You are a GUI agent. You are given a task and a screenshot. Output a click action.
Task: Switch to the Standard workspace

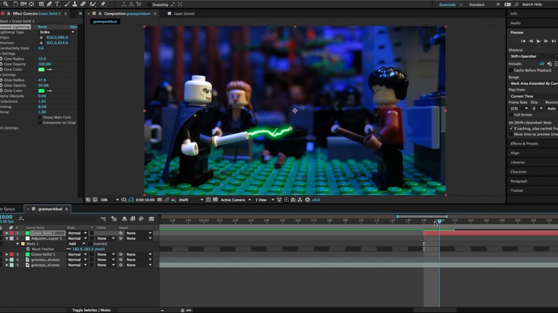point(476,5)
